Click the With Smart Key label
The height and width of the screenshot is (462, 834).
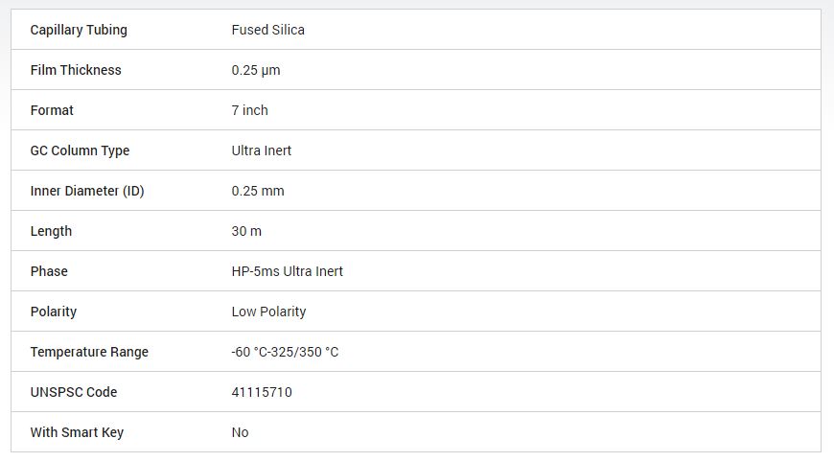click(x=77, y=432)
